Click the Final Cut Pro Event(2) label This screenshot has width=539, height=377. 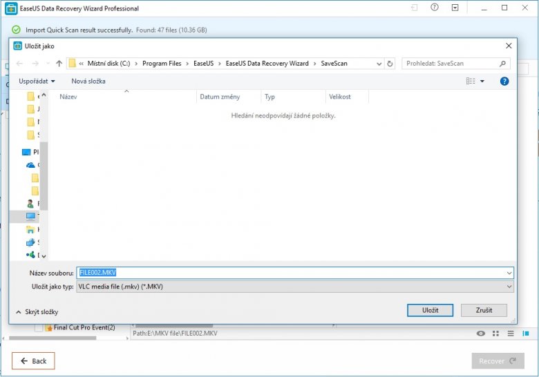84,327
